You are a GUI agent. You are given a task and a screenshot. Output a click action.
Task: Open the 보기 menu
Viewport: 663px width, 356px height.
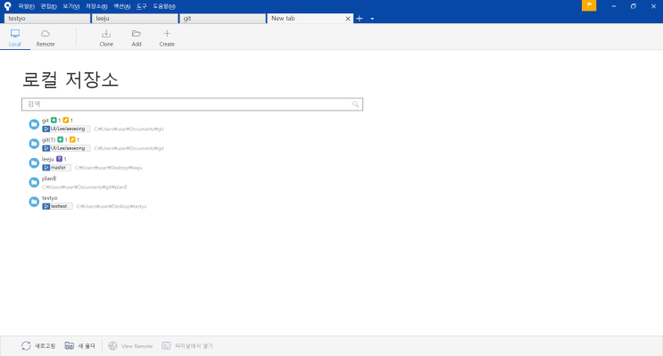(71, 6)
